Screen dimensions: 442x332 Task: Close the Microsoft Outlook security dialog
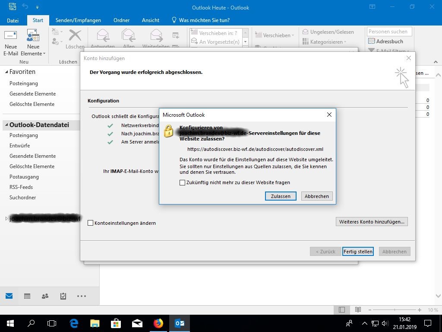329,115
